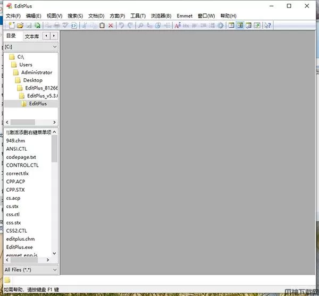Open the 文件(F) menu
This screenshot has width=319, height=296.
13,16
